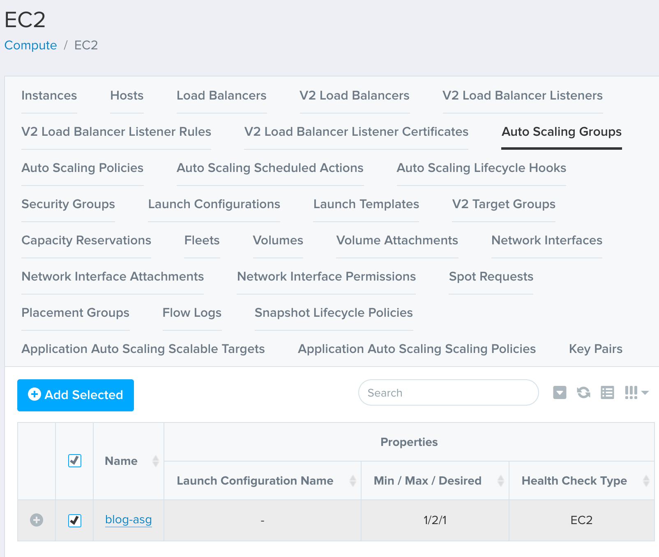Viewport: 659px width, 557px height.
Task: Expand the blog-asg row with plus icon
Action: tap(37, 520)
